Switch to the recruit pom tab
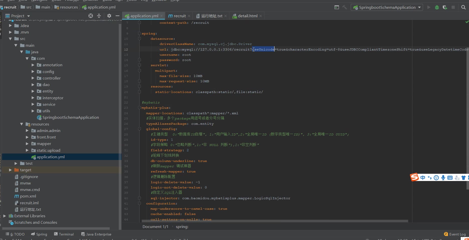469x240 pixels. (x=179, y=16)
